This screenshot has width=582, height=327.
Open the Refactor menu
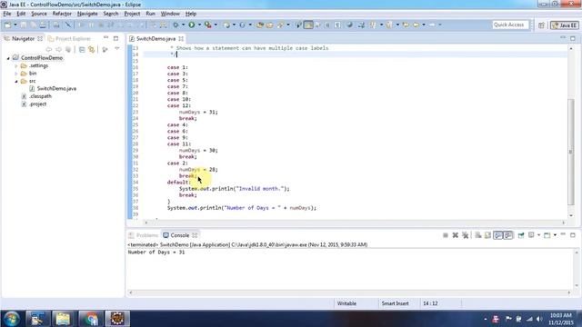[62, 14]
